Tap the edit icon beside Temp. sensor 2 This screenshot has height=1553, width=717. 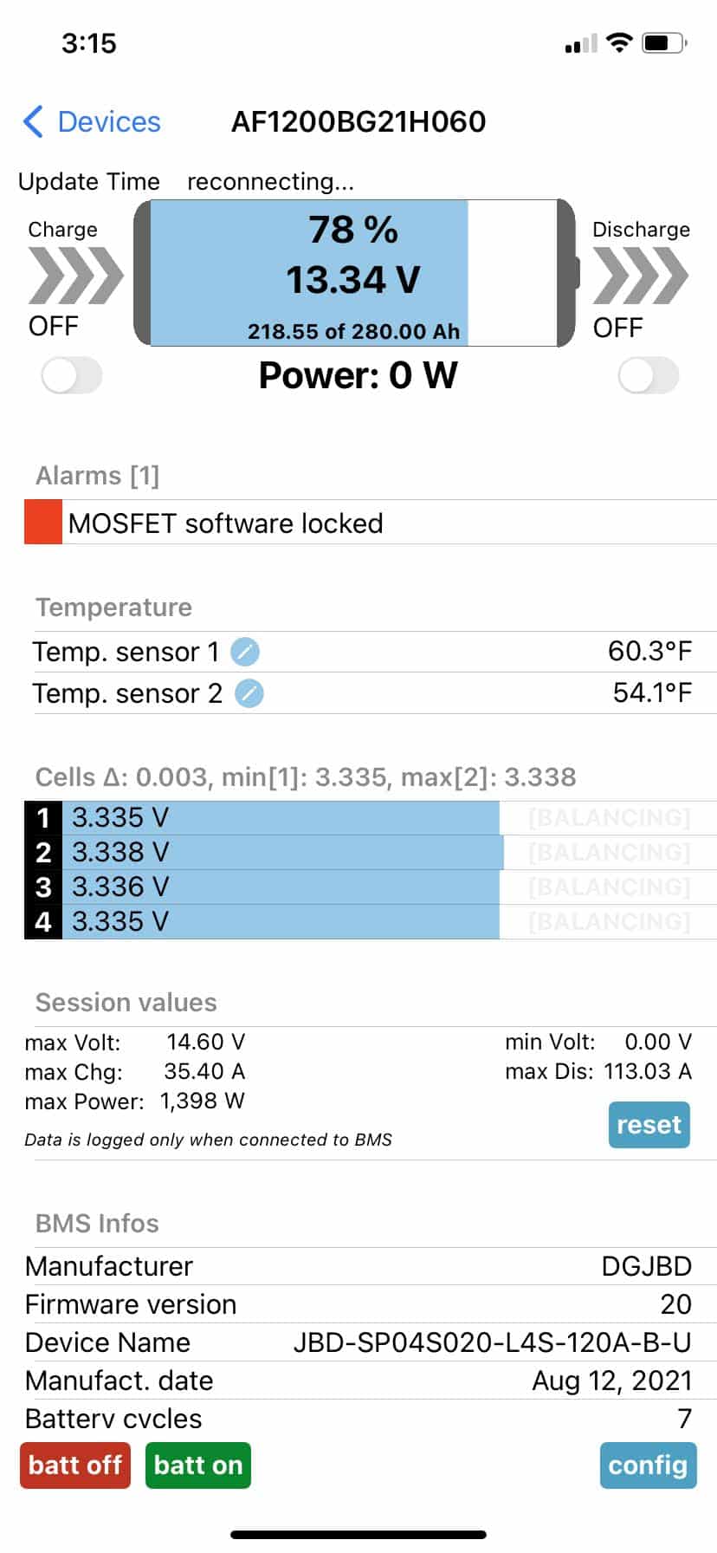(x=249, y=693)
